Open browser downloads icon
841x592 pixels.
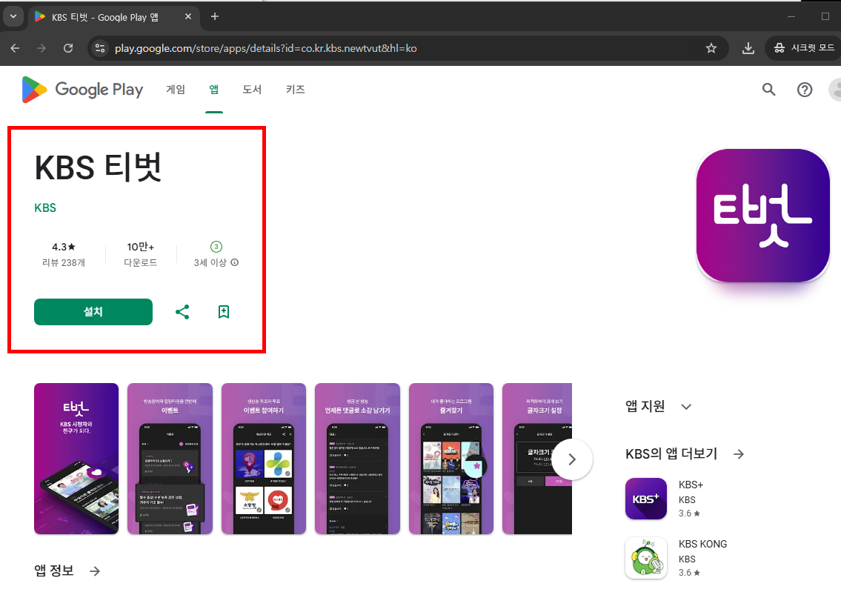click(x=748, y=47)
